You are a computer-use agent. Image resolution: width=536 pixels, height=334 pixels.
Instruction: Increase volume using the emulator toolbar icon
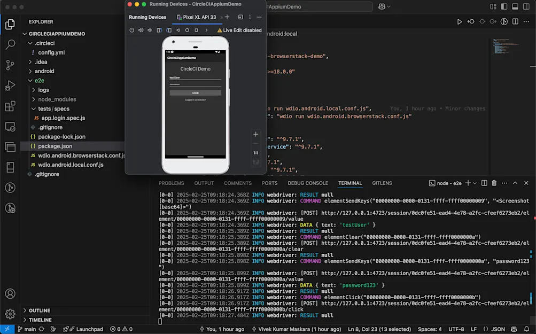click(x=140, y=30)
